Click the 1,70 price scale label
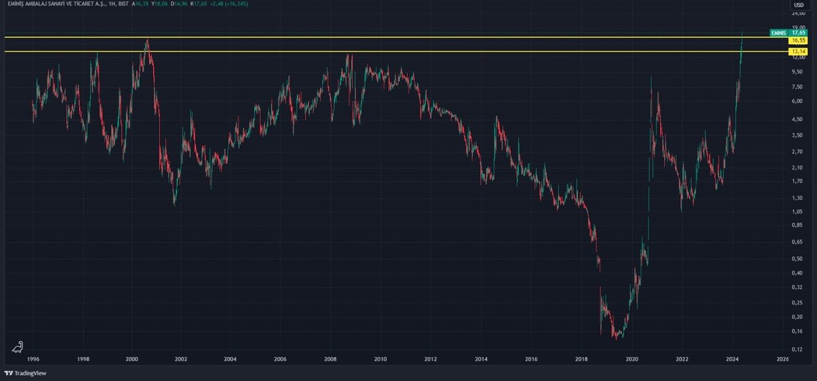 [799, 182]
